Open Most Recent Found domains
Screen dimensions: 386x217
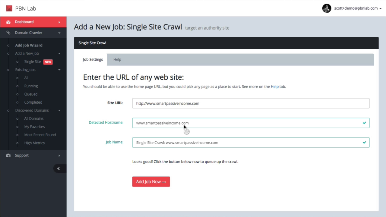pyautogui.click(x=40, y=135)
